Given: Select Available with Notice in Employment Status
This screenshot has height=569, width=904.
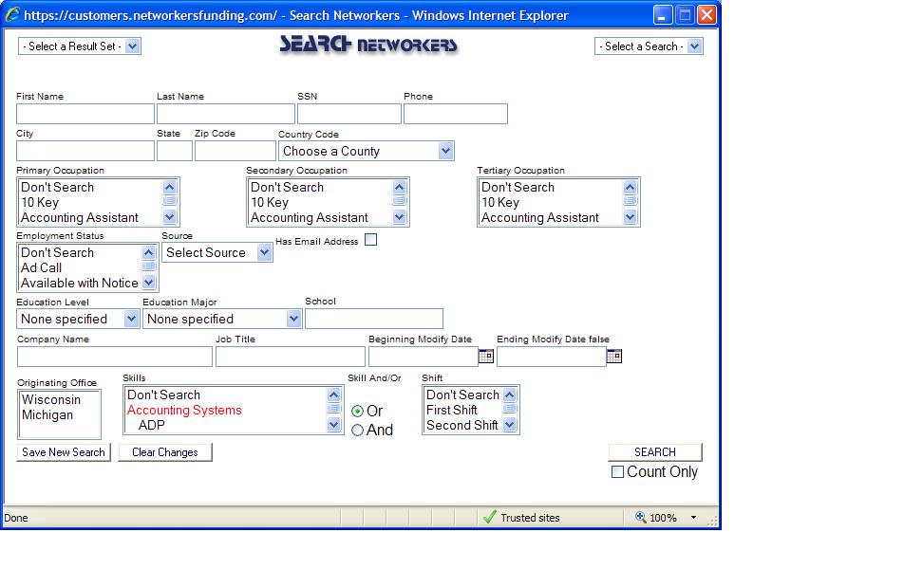Looking at the screenshot, I should [x=80, y=283].
